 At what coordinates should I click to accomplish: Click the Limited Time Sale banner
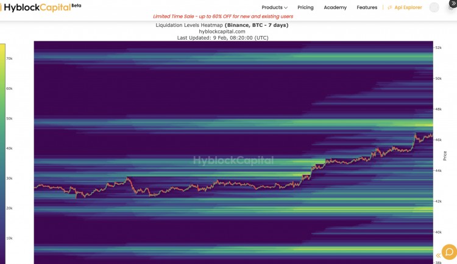(x=223, y=16)
